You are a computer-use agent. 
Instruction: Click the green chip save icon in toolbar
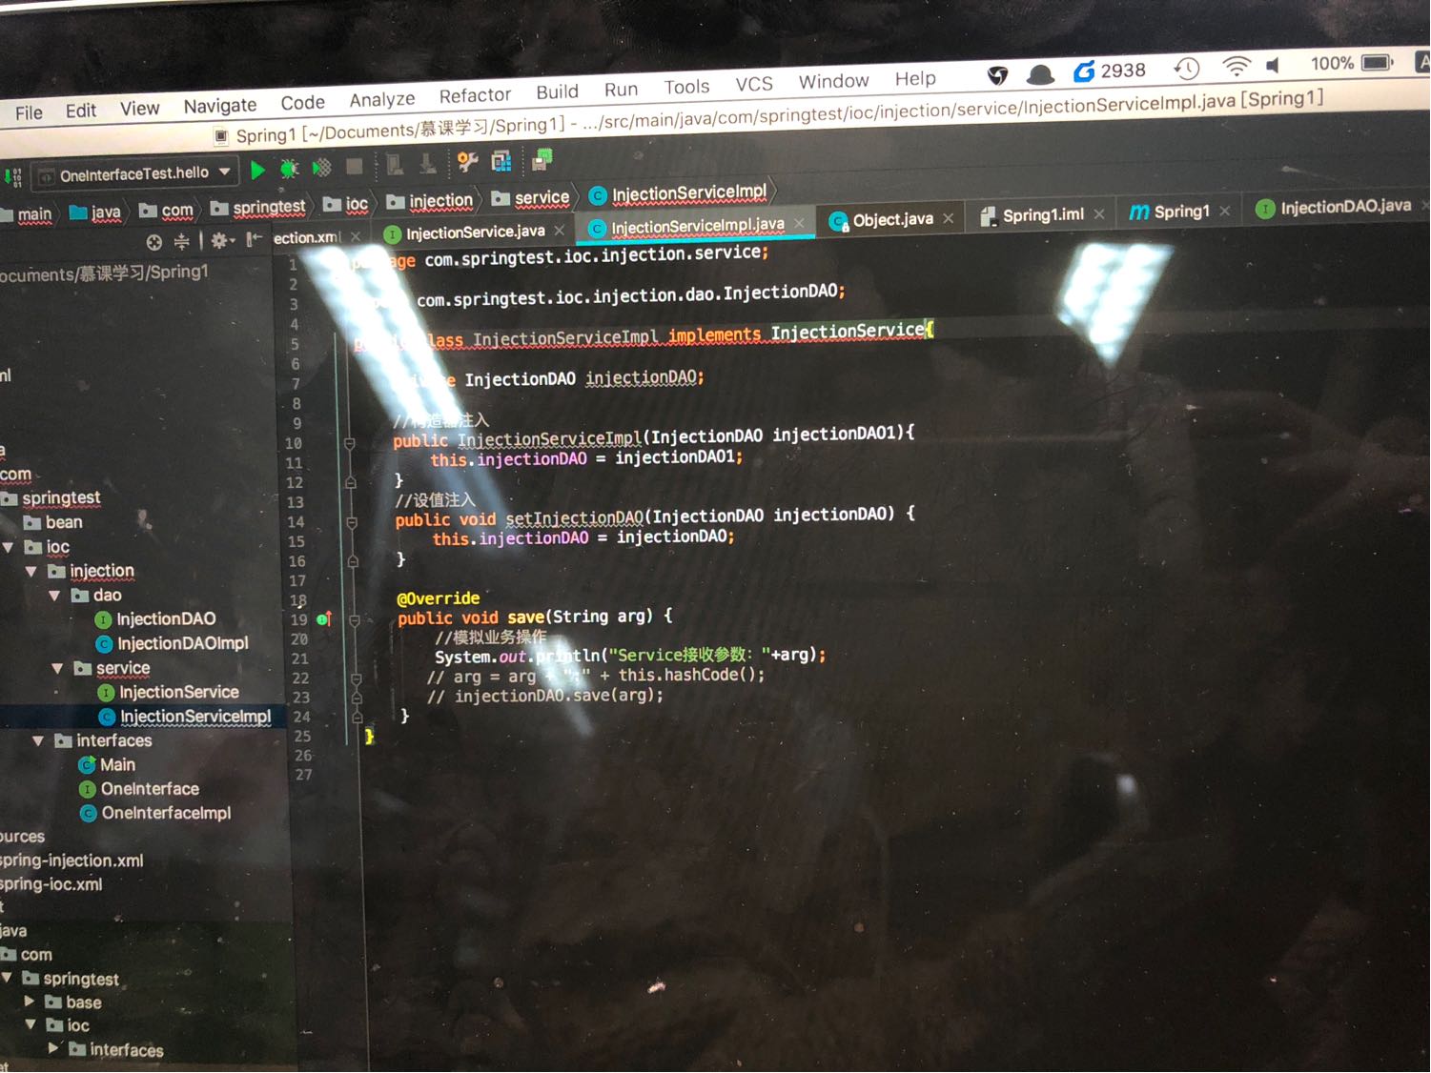pyautogui.click(x=542, y=159)
